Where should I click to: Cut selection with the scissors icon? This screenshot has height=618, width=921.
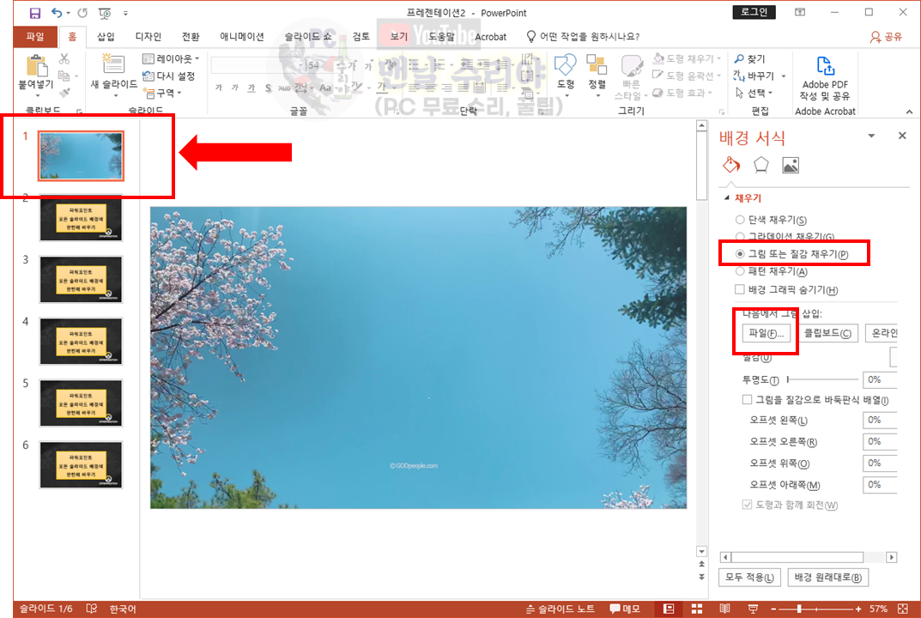(x=64, y=58)
